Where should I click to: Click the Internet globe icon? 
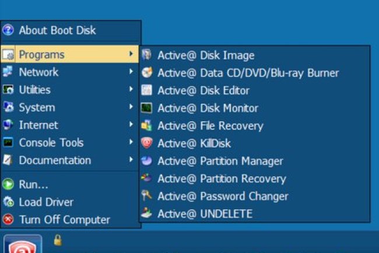[8, 125]
